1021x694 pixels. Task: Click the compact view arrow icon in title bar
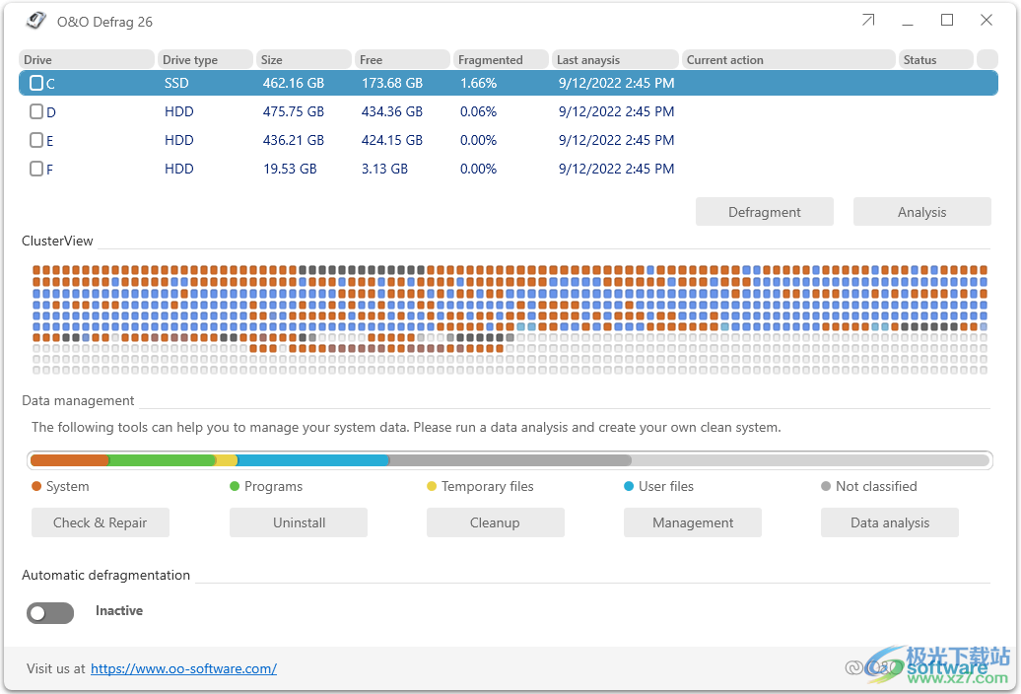868,20
